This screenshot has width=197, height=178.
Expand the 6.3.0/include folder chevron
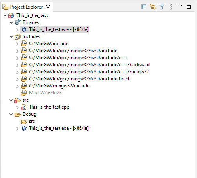coord(18,51)
